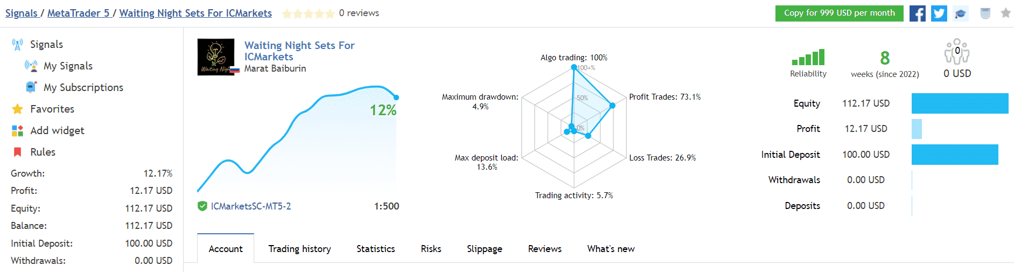Open Signals section icon in sidebar

[x=17, y=45]
